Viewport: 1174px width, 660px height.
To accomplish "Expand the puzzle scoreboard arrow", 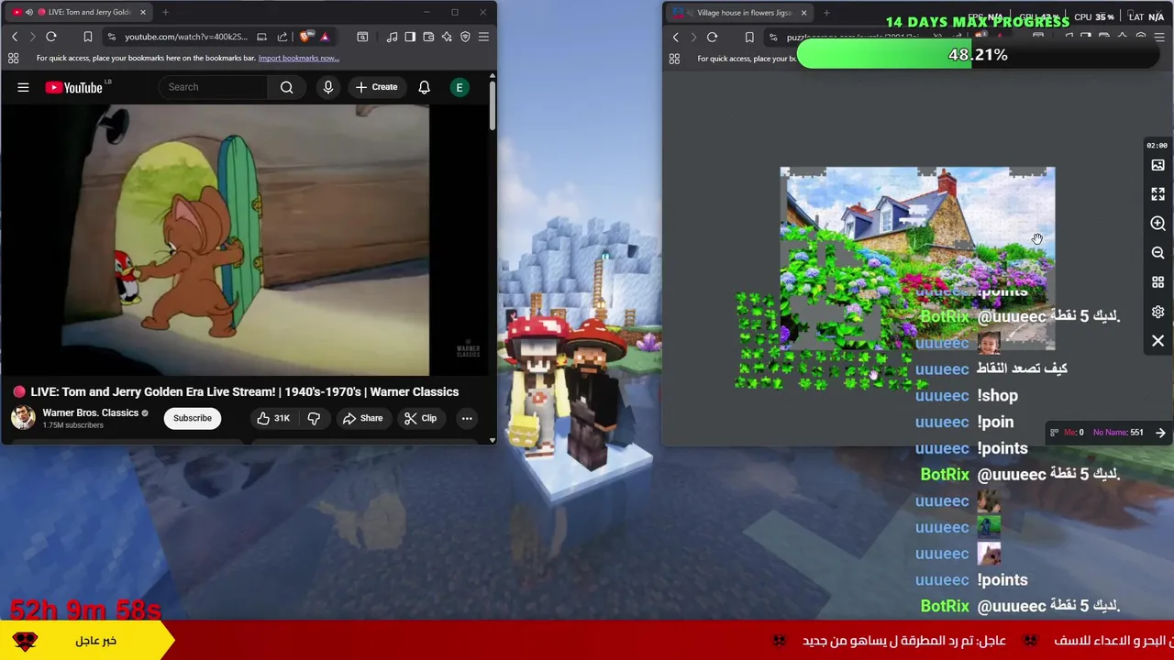I will (x=1160, y=433).
